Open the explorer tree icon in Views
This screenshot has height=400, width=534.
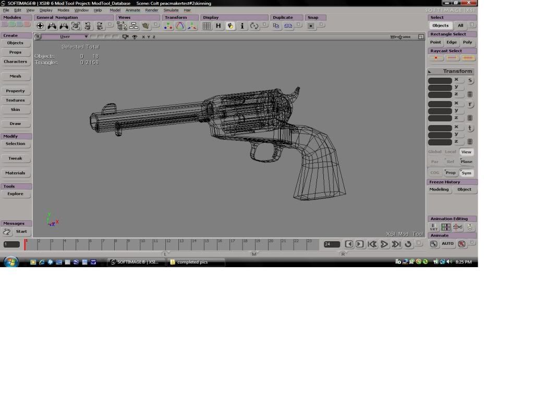pyautogui.click(x=122, y=26)
